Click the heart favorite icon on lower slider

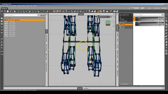(x=162, y=23)
